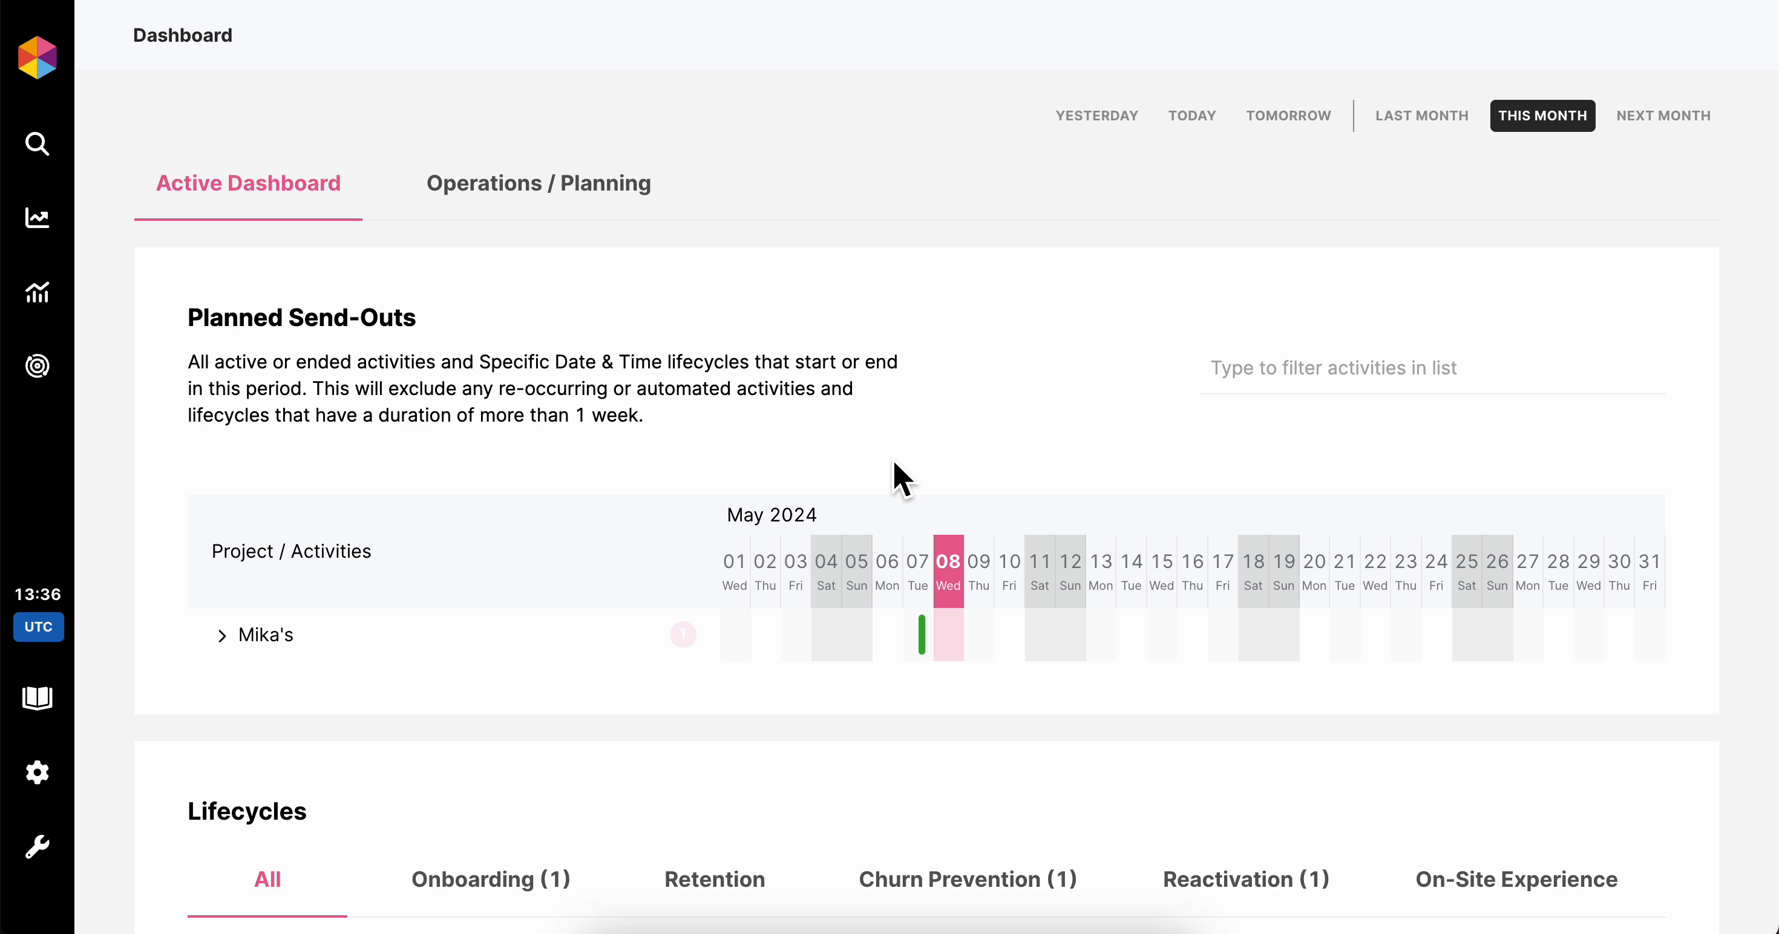Screen dimensions: 1779x934
Task: Open the book documentation icon
Action: click(38, 698)
